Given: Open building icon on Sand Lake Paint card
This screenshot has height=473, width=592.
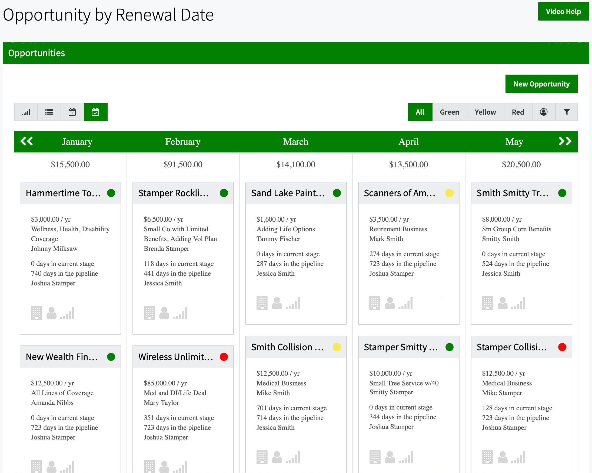Looking at the screenshot, I should (x=262, y=303).
